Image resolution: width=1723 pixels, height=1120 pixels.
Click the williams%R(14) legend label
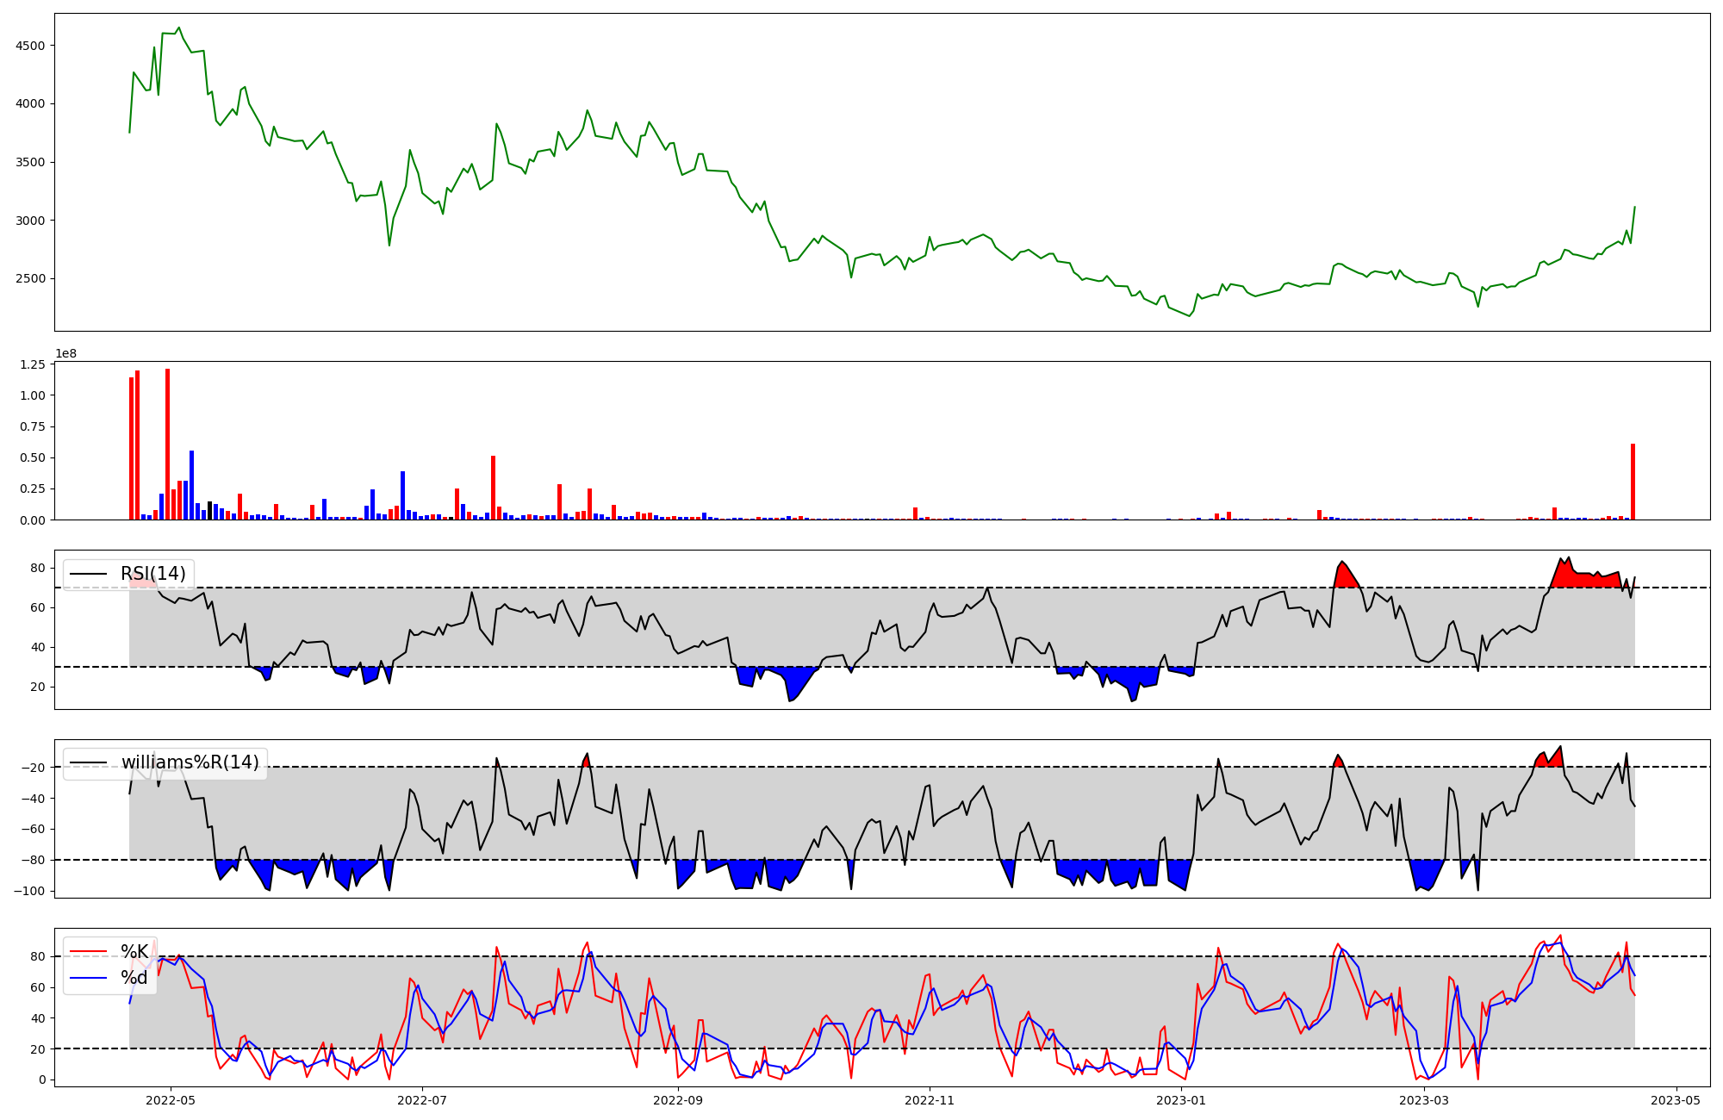coord(190,762)
